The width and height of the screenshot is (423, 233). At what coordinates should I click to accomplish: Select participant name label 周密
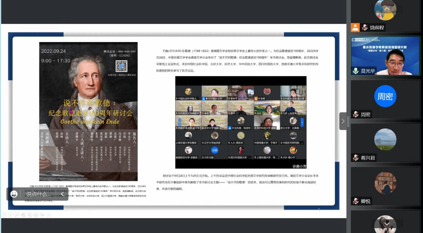click(366, 114)
